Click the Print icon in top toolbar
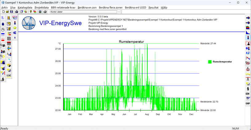The height and width of the screenshot is (130, 251). 45,12
